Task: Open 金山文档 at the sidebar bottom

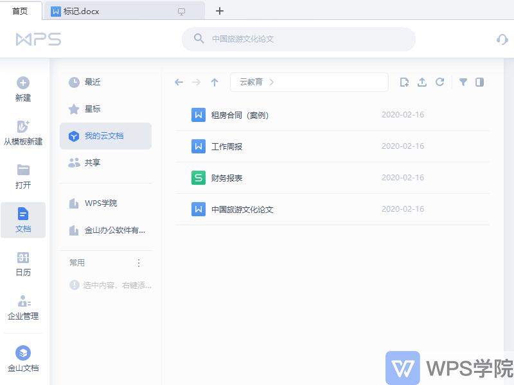Action: [x=23, y=359]
